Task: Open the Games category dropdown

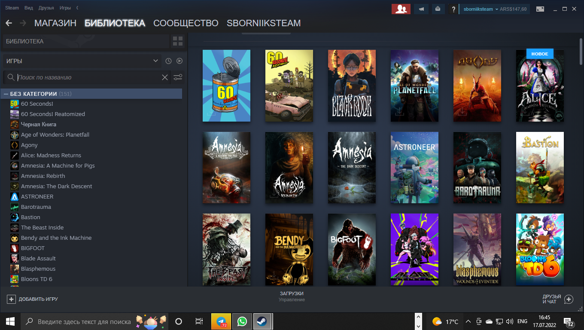Action: point(82,61)
